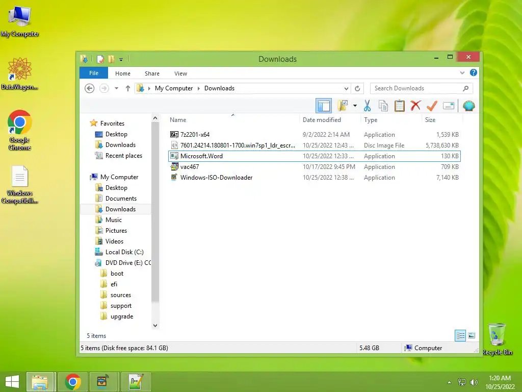Click the volume speaker tray icon

click(474, 382)
